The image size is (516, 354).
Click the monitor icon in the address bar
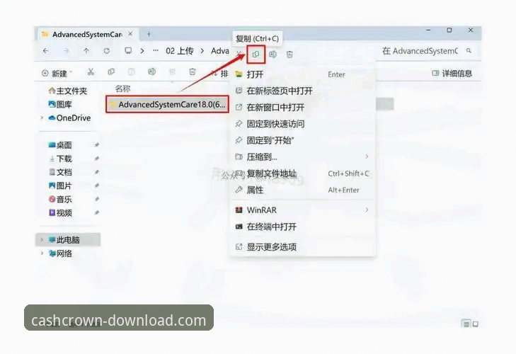pos(128,51)
